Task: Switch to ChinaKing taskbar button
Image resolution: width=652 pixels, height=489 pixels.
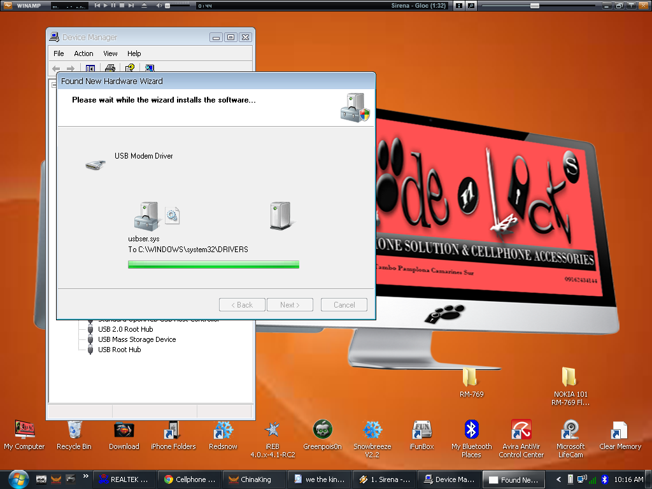Action: [x=254, y=479]
